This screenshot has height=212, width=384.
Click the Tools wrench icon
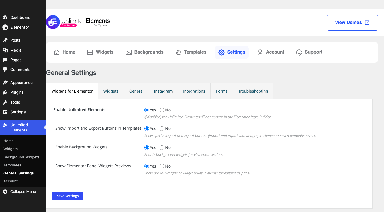coord(5,102)
